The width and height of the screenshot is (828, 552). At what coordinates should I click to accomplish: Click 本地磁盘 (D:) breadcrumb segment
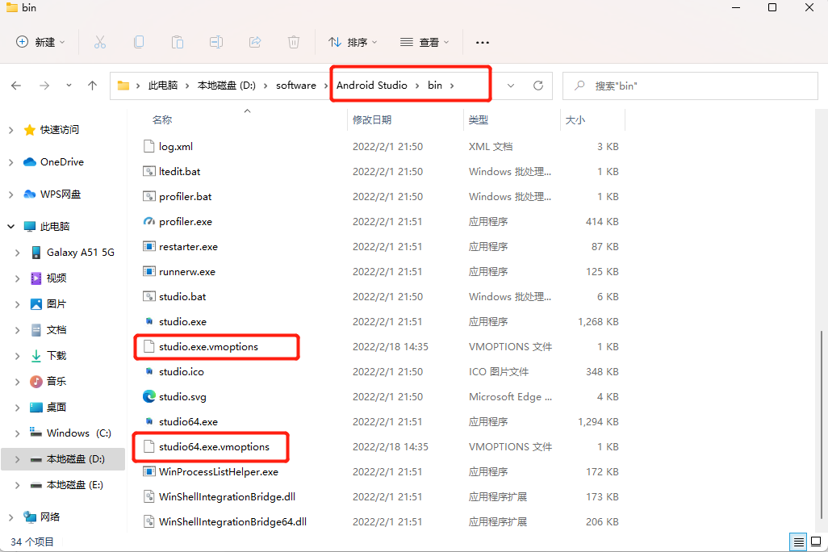(x=227, y=86)
